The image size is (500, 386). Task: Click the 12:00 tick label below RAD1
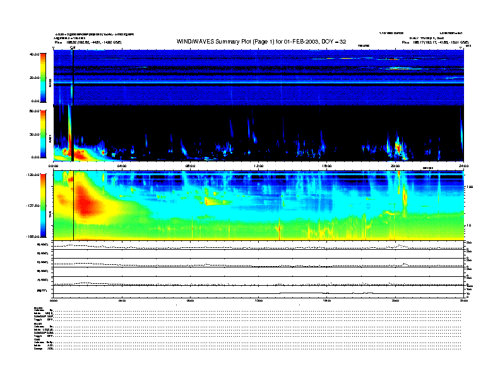pyautogui.click(x=259, y=166)
